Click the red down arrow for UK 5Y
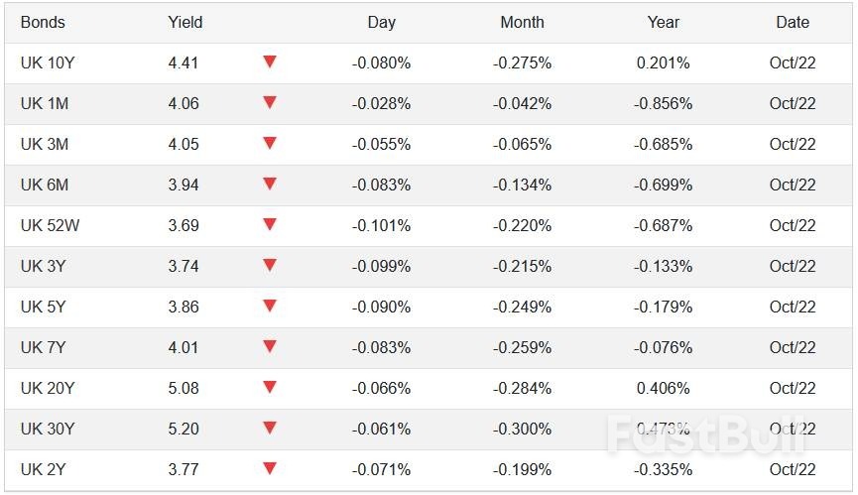The image size is (858, 495). click(x=270, y=307)
